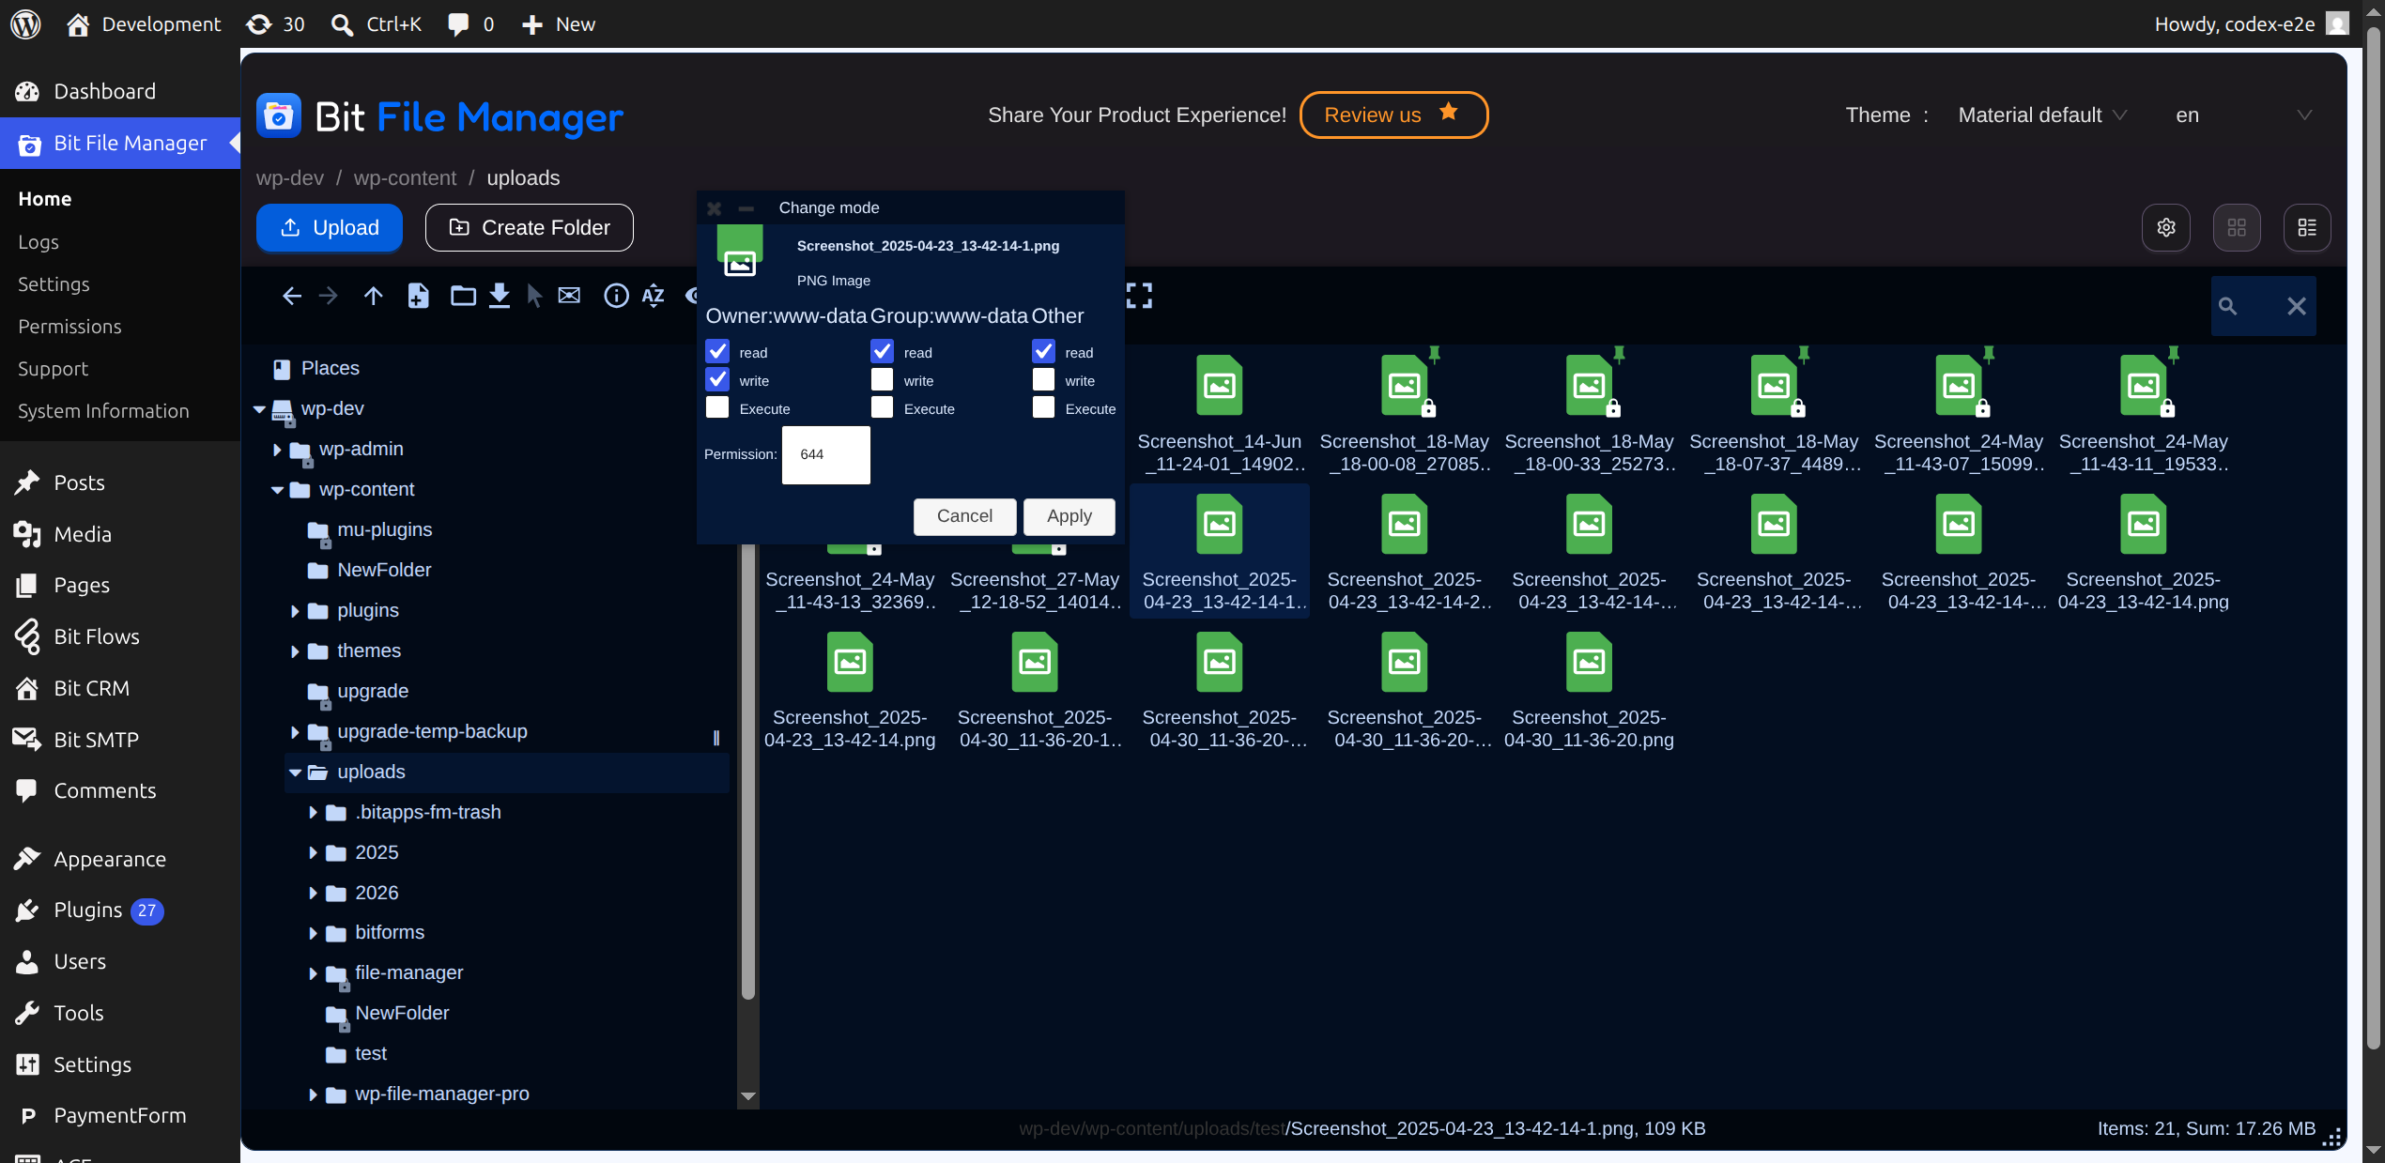Expand the wp-admin folder arrow

pos(277,450)
